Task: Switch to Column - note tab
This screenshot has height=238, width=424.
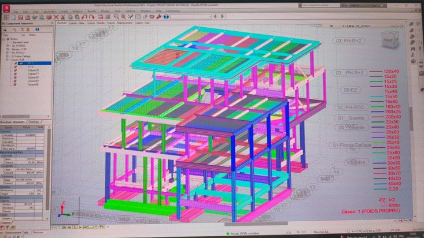Action: point(142,23)
